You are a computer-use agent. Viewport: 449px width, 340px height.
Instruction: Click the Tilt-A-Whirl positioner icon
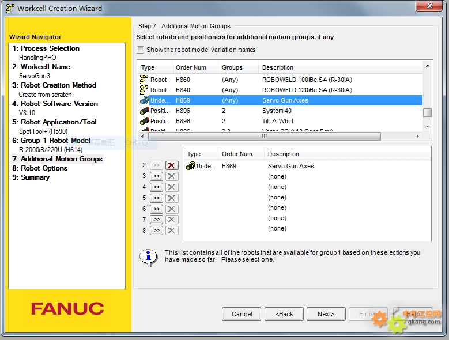click(x=144, y=121)
